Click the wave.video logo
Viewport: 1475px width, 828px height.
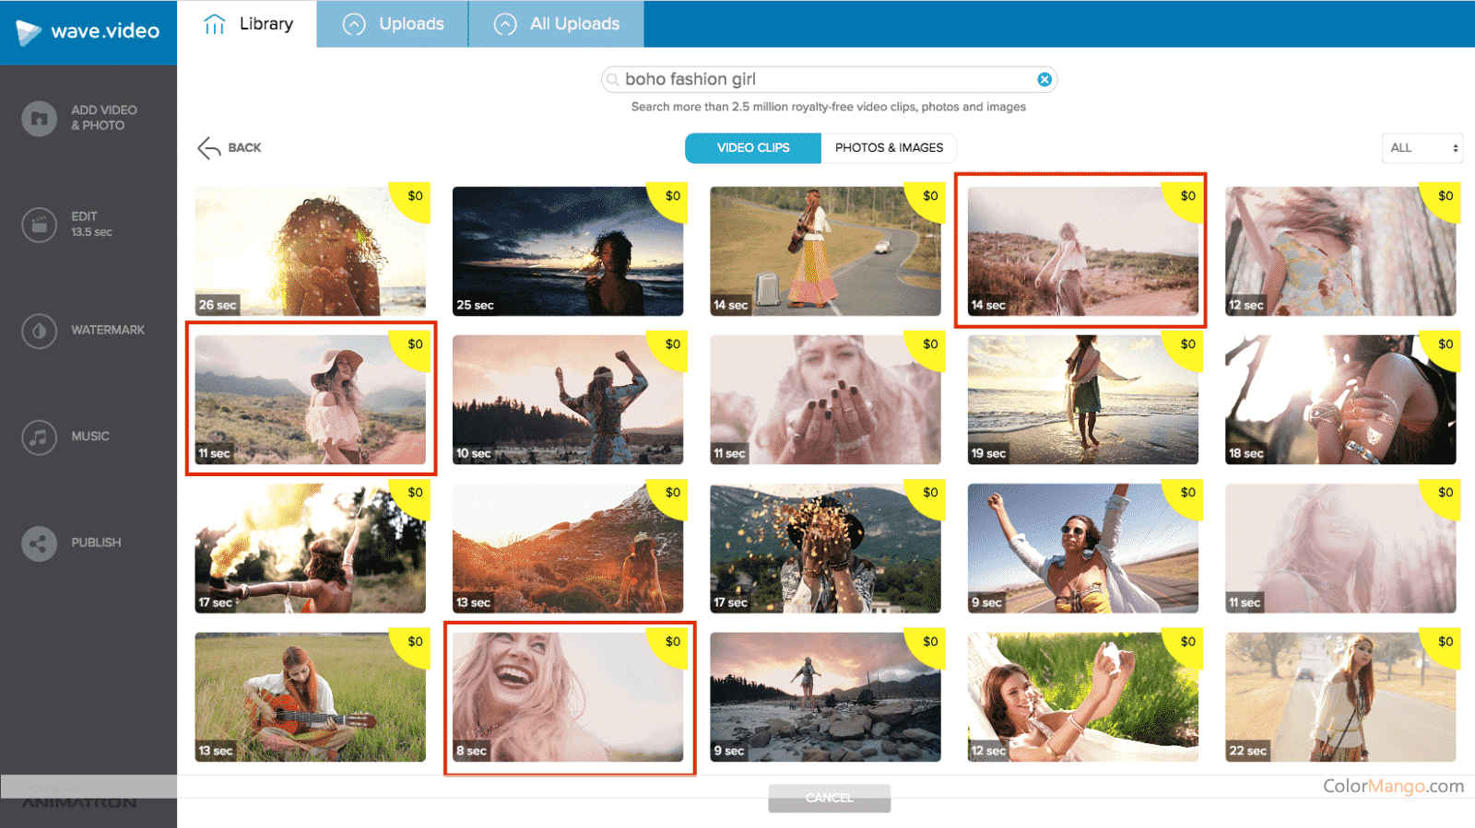[x=88, y=32]
